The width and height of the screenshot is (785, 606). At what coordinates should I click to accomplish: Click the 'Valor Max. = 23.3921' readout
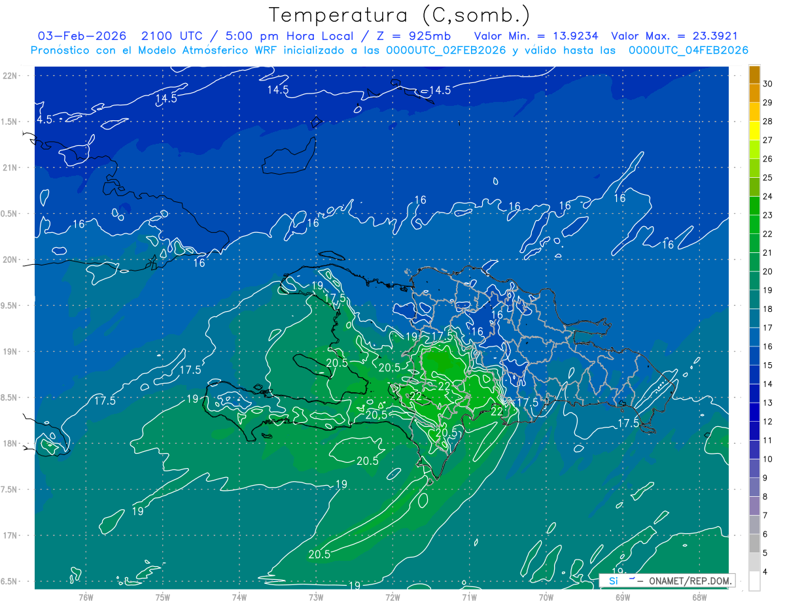pyautogui.click(x=674, y=36)
